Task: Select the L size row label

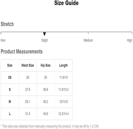Action: click(10, 114)
